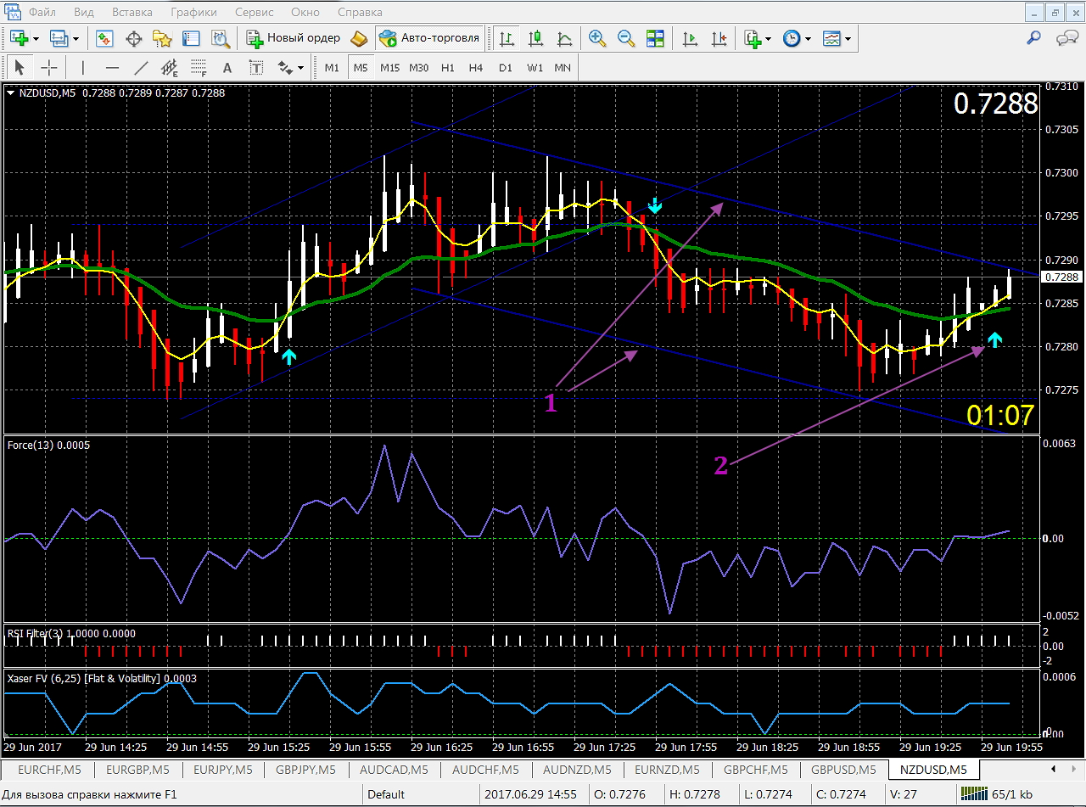The image size is (1086, 807).
Task: Select the text label tool
Action: [x=227, y=68]
